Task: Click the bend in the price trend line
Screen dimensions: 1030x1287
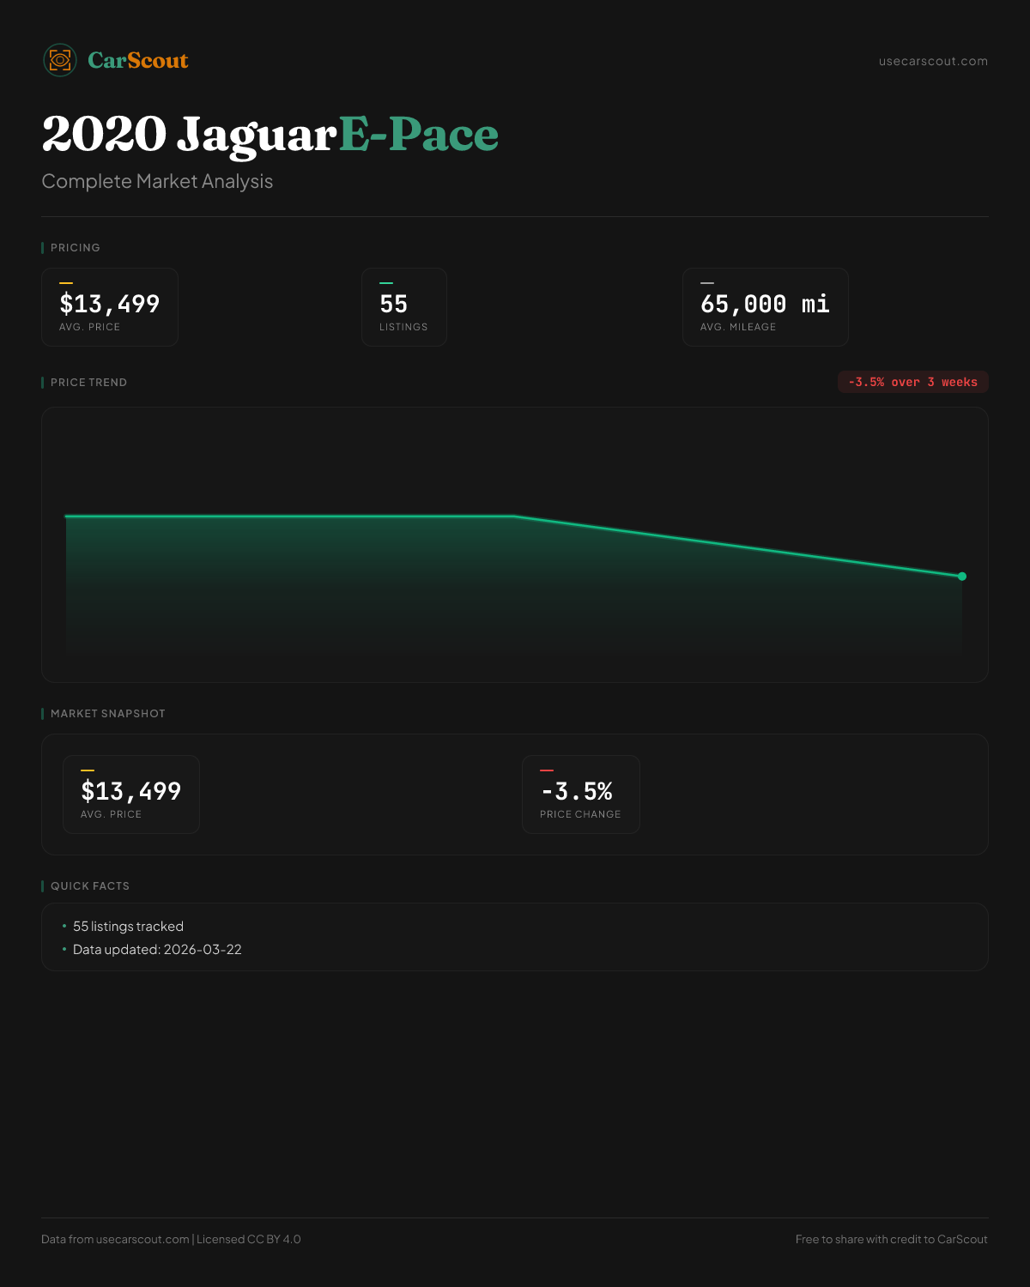Action: (515, 517)
